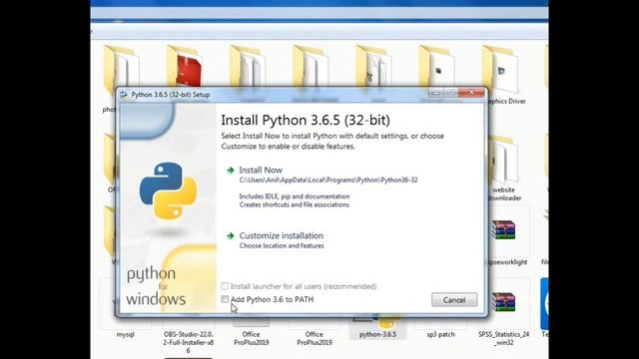Minimize the Python Setup dialog
Viewport: 639px width, 359px height.
[435, 93]
